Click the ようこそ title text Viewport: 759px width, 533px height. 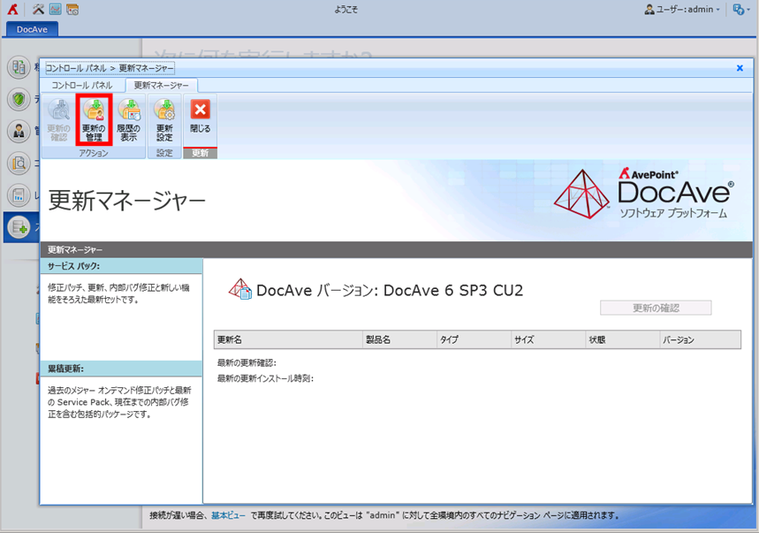coord(346,10)
